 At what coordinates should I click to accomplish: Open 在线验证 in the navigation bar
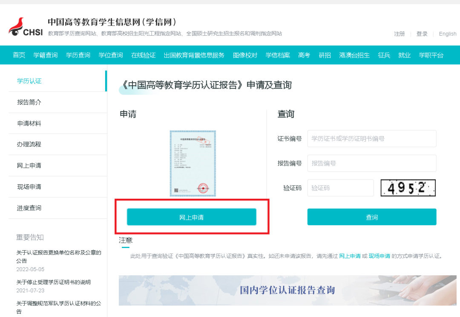pyautogui.click(x=143, y=55)
